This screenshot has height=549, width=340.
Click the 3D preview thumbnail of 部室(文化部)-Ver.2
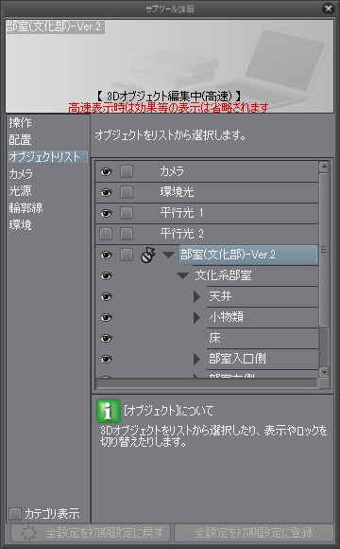[x=169, y=66]
